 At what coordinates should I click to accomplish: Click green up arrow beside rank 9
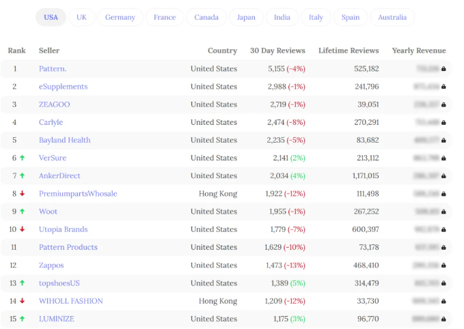22,212
